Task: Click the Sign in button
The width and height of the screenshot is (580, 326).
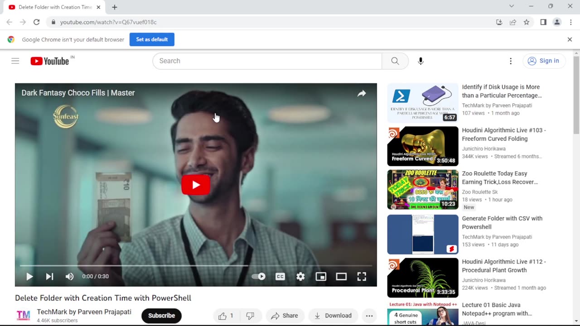Action: pyautogui.click(x=544, y=61)
